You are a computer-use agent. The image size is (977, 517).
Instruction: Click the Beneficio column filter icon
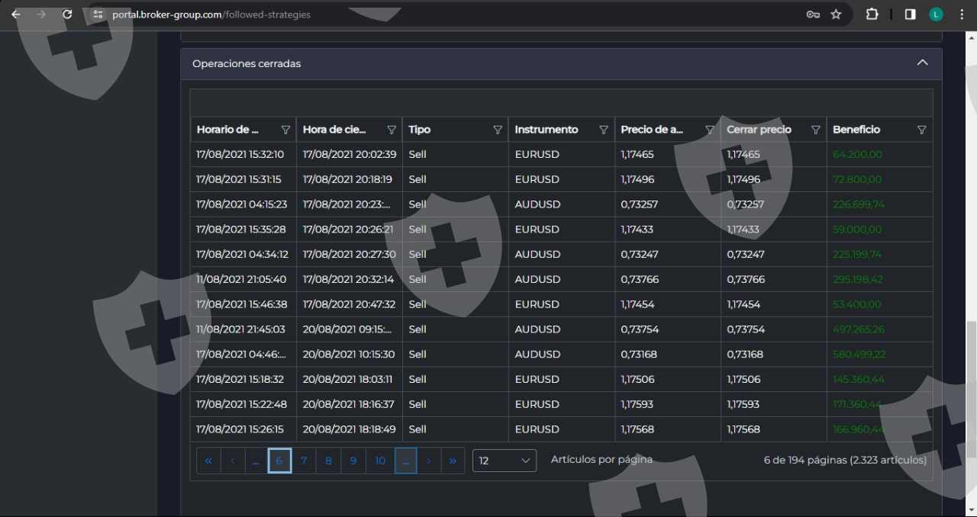pyautogui.click(x=921, y=130)
